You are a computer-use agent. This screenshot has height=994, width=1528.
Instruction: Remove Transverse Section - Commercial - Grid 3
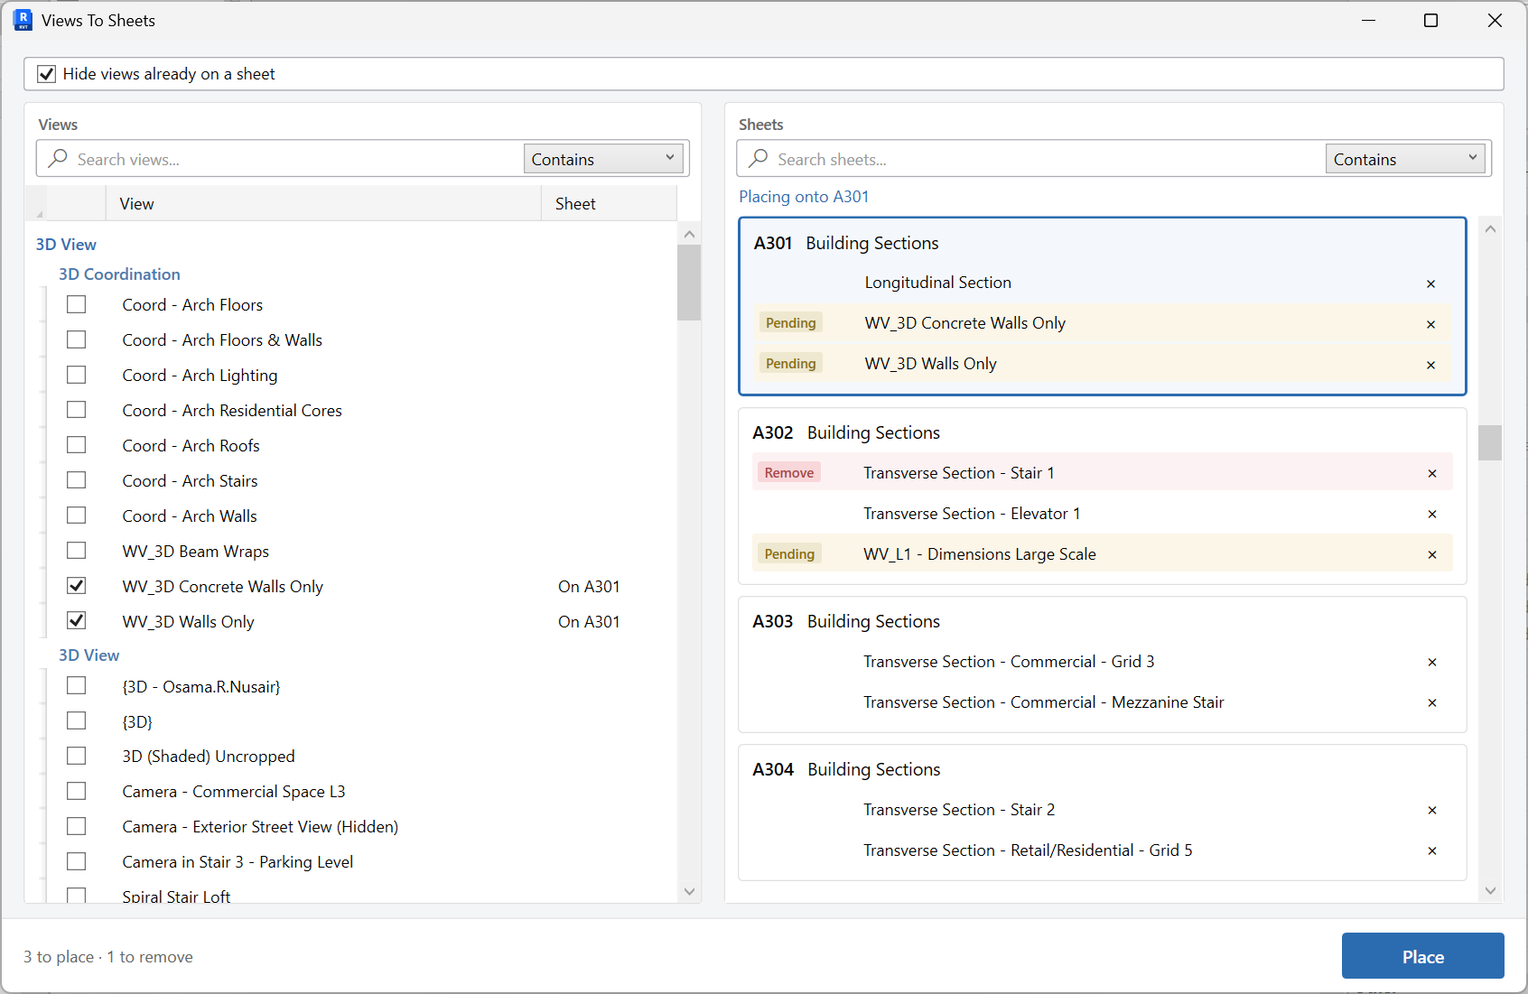point(1431,662)
